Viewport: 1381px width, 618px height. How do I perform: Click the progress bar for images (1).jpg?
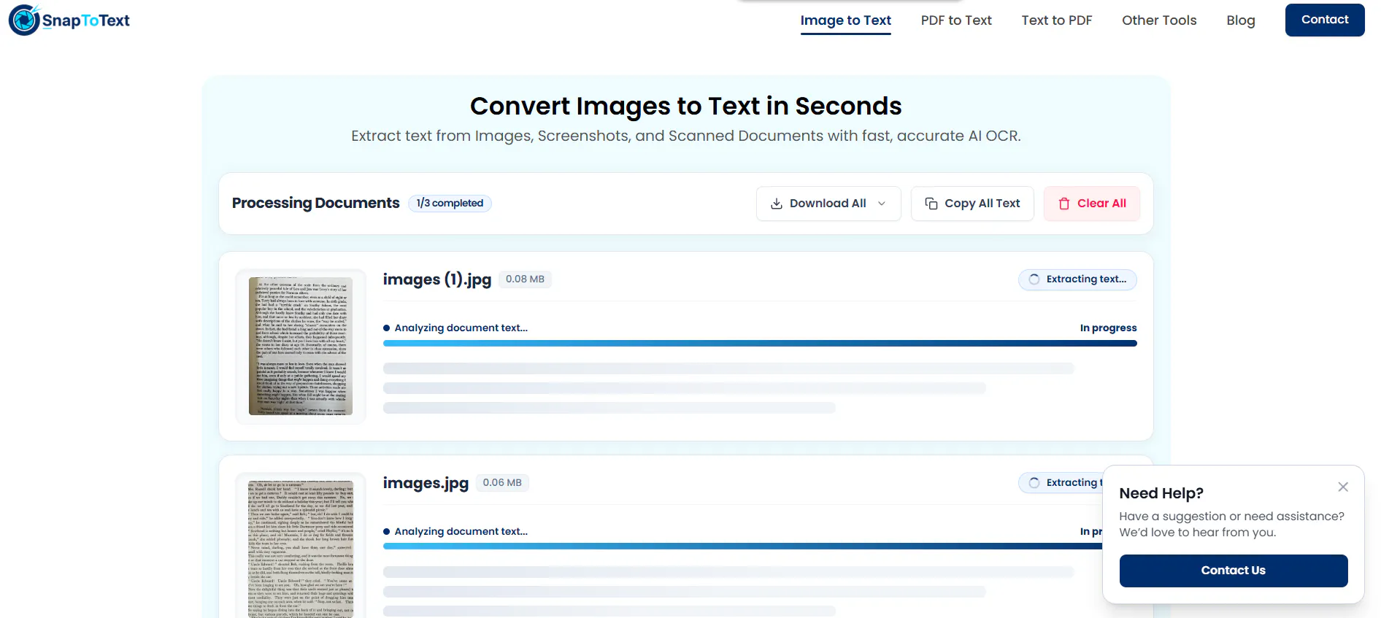pyautogui.click(x=760, y=343)
